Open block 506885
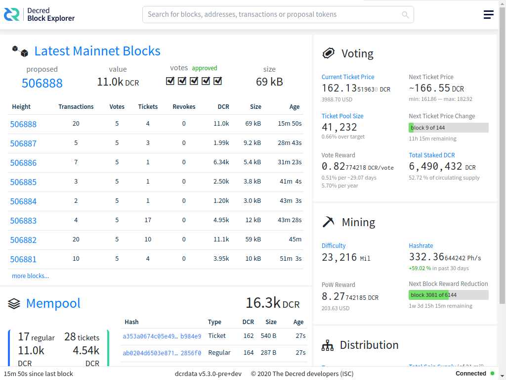Screen dimensions: 506x380 [x=23, y=182]
